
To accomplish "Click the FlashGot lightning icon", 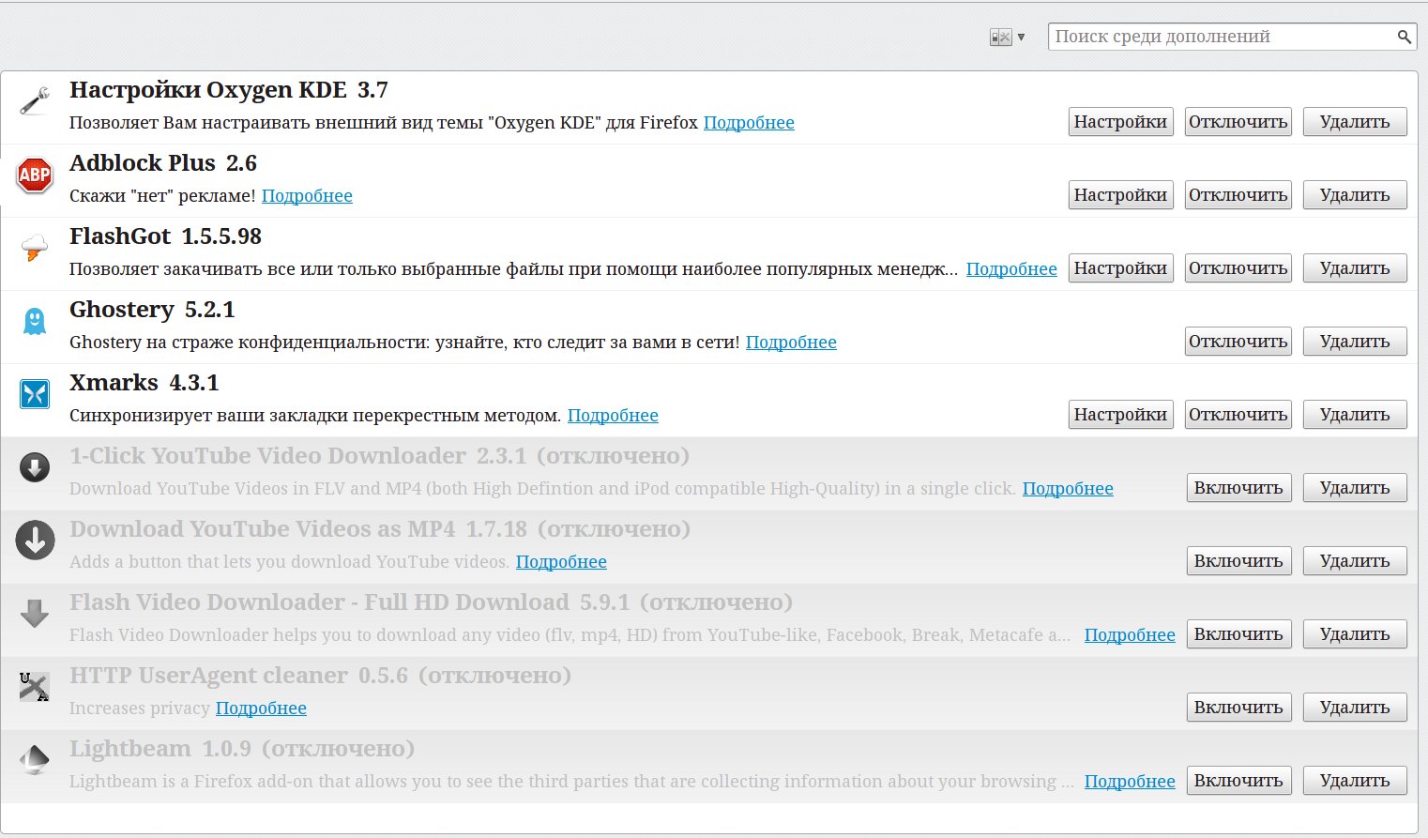I will (x=35, y=249).
